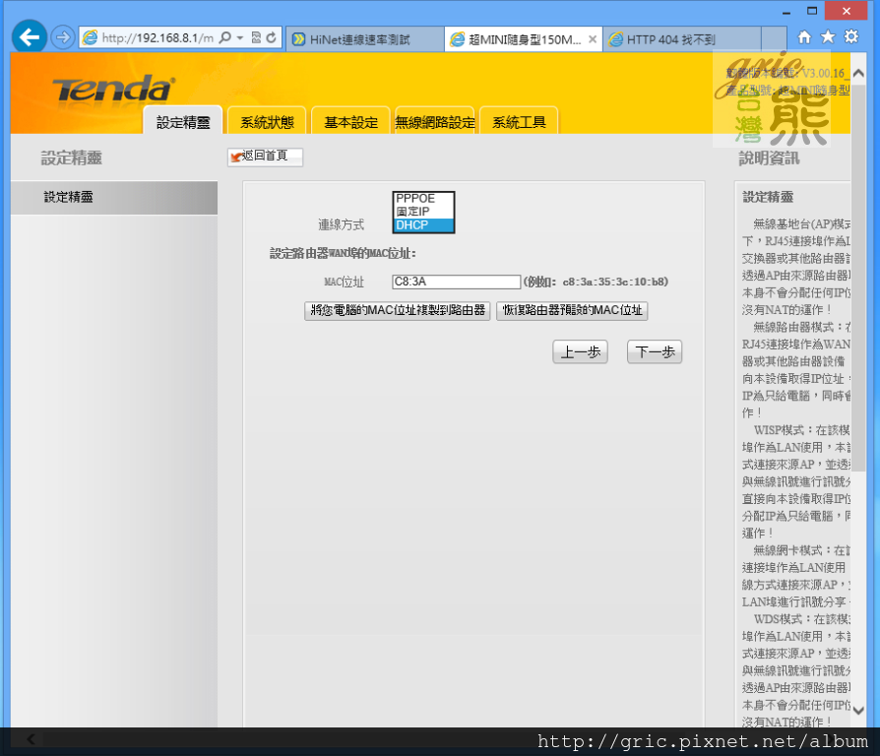Open a new blank browser tab

(774, 39)
